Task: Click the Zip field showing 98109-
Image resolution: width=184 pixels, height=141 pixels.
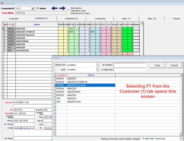Action: point(27,113)
